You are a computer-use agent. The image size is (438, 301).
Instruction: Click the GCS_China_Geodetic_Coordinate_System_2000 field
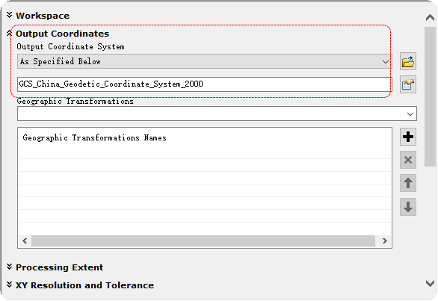pyautogui.click(x=205, y=84)
